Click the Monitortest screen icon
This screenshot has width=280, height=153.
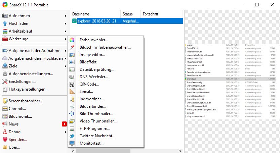click(x=72, y=143)
